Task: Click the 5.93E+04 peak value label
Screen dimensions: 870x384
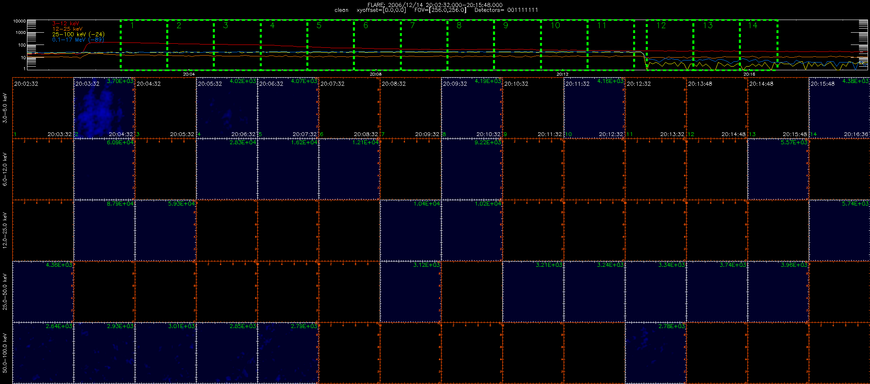Action: click(181, 204)
